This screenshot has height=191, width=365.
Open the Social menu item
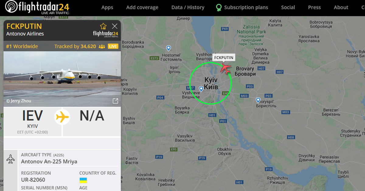(288, 7)
